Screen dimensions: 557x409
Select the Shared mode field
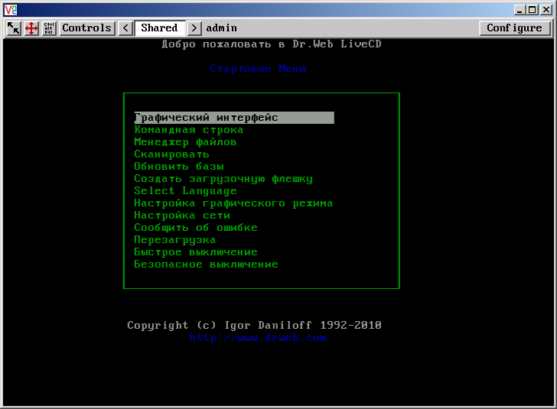[160, 28]
